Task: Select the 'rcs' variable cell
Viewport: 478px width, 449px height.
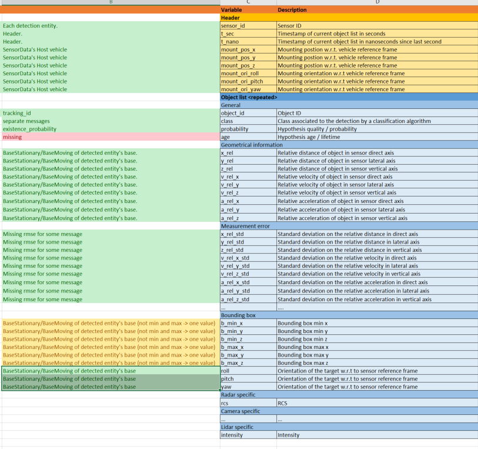Action: pos(248,403)
